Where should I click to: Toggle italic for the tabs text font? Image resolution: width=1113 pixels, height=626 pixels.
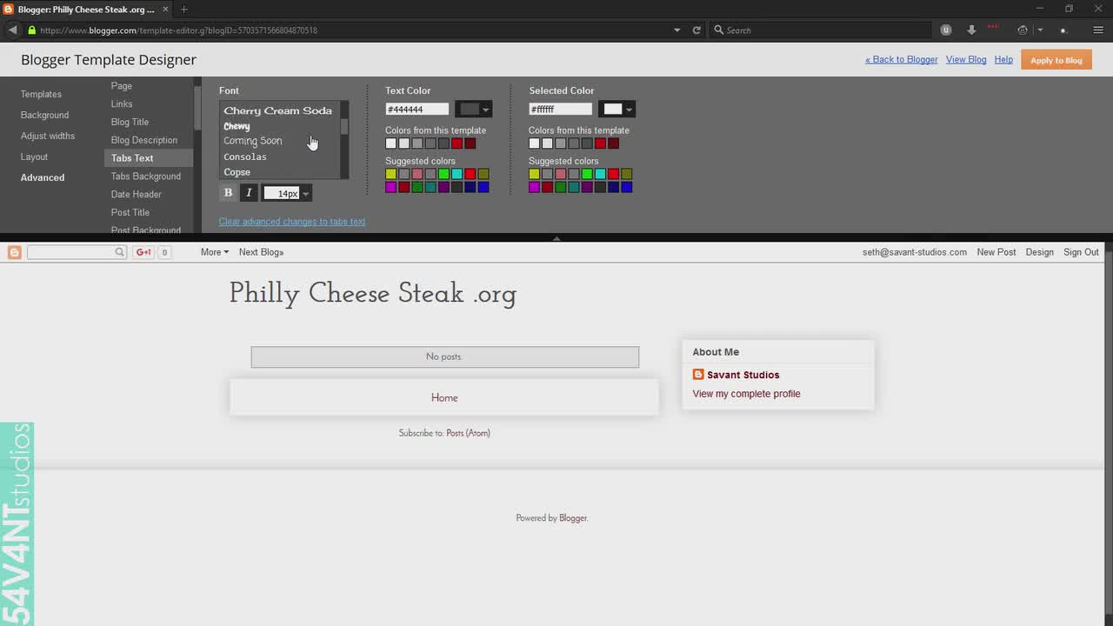(249, 193)
